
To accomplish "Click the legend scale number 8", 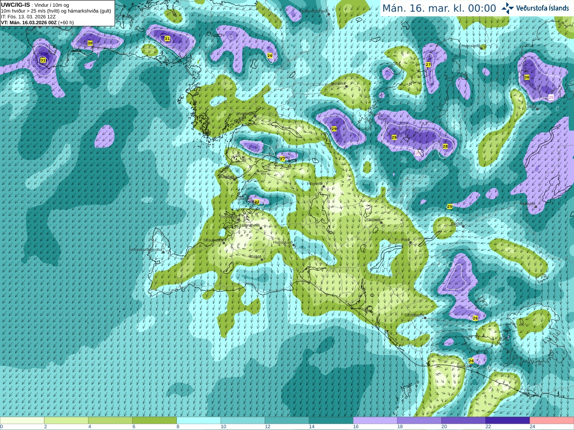I will click(x=178, y=427).
